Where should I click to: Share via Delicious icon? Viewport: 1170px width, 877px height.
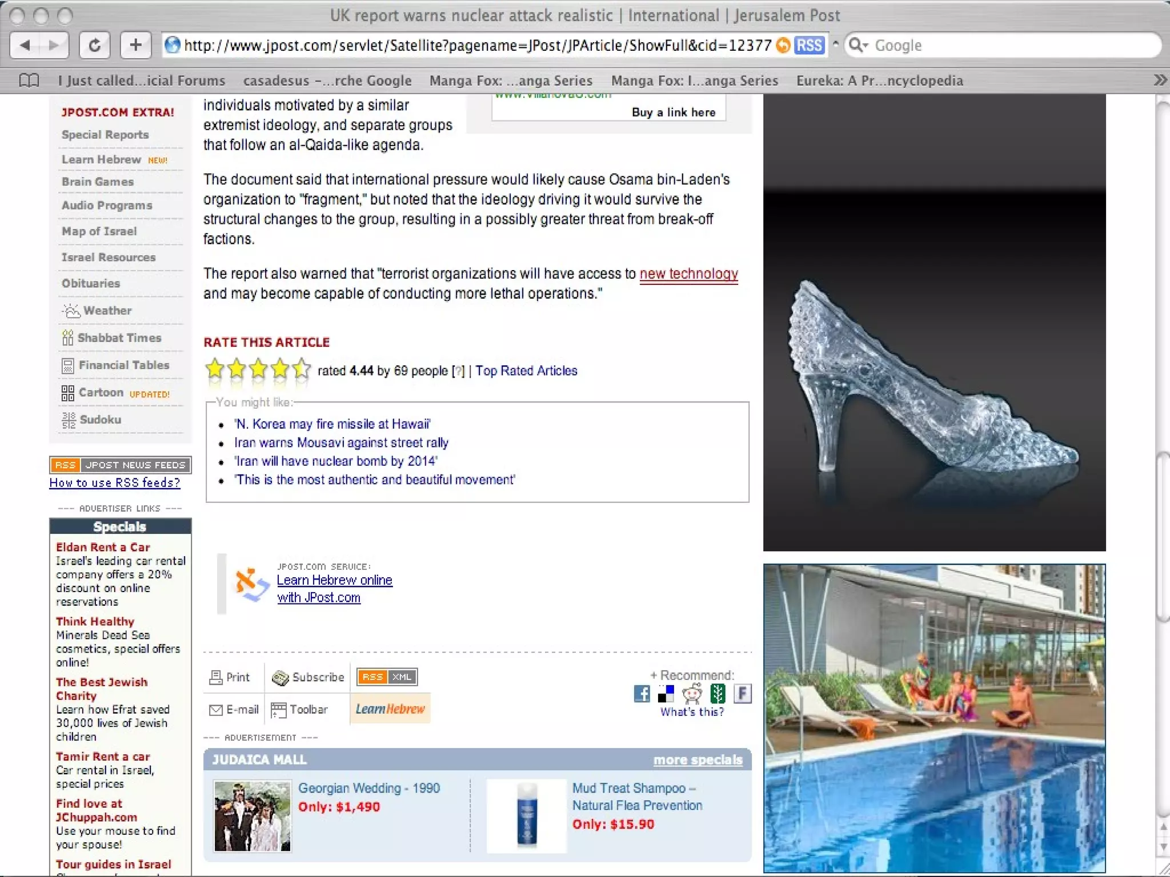[x=666, y=694]
